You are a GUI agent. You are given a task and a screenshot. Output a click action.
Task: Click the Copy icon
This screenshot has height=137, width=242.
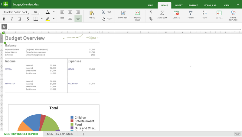pos(103,19)
